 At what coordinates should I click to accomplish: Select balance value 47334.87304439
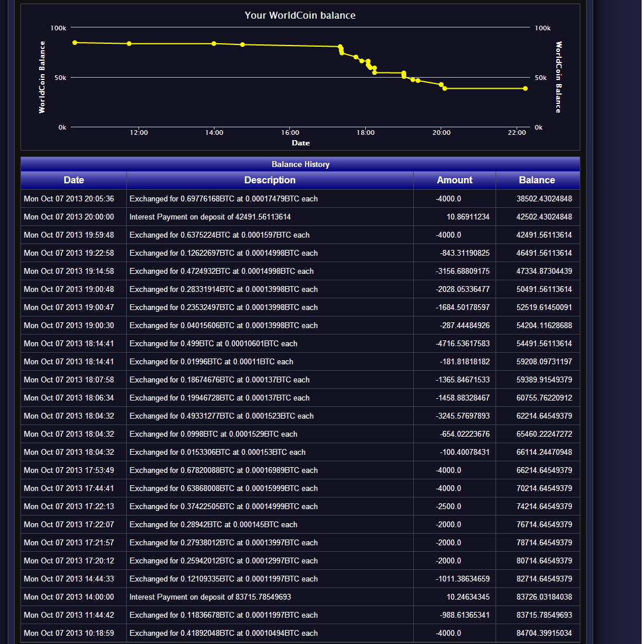544,271
